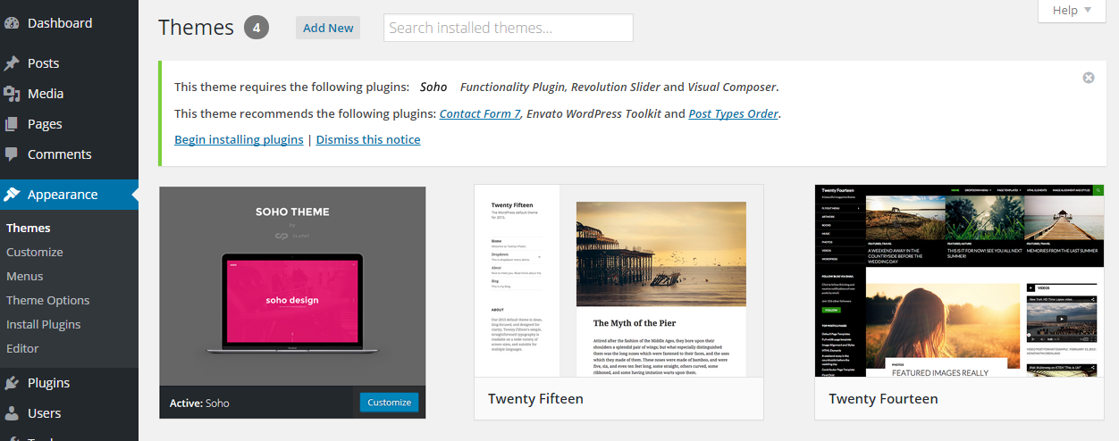Screen dimensions: 1119x441
Task: Open the Post Types Order link
Action: 734,114
